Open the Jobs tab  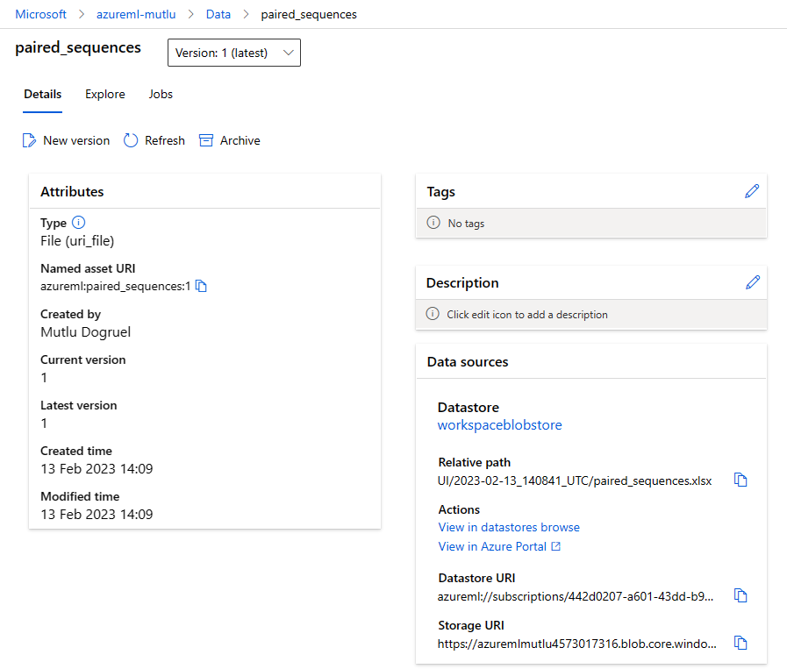[161, 95]
